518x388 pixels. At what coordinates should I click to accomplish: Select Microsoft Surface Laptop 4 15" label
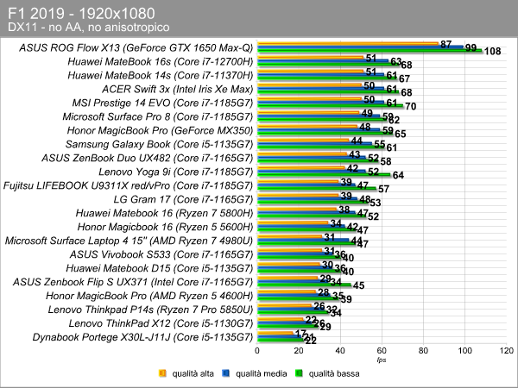point(129,241)
